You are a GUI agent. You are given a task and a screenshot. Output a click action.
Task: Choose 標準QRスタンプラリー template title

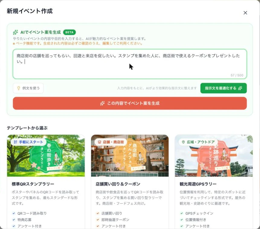tap(33, 184)
